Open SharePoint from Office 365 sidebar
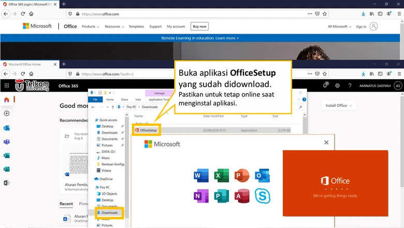This screenshot has width=404, height=228. click(7, 155)
